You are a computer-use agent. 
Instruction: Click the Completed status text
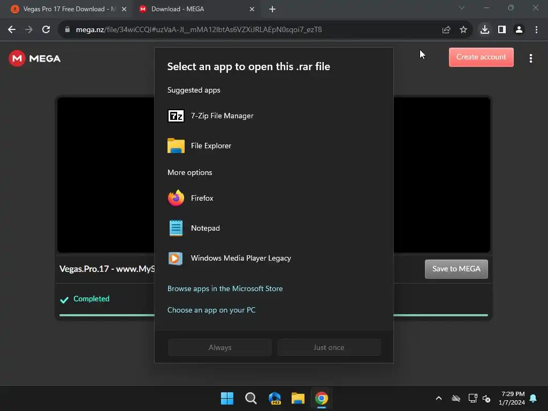(91, 299)
